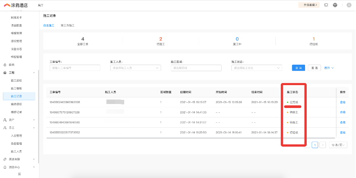This screenshot has height=178, width=356.
Task: Select 施工记录 in the sidebar
Action: (x=19, y=96)
